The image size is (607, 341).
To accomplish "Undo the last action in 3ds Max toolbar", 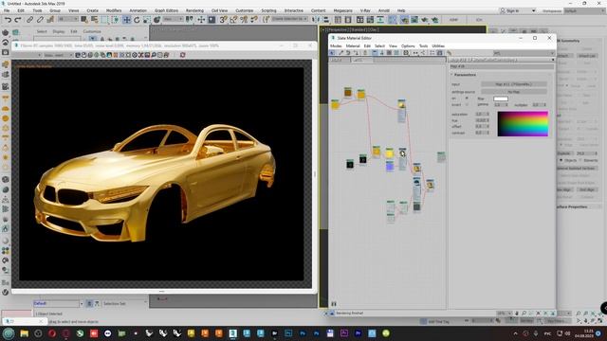I will [8, 20].
